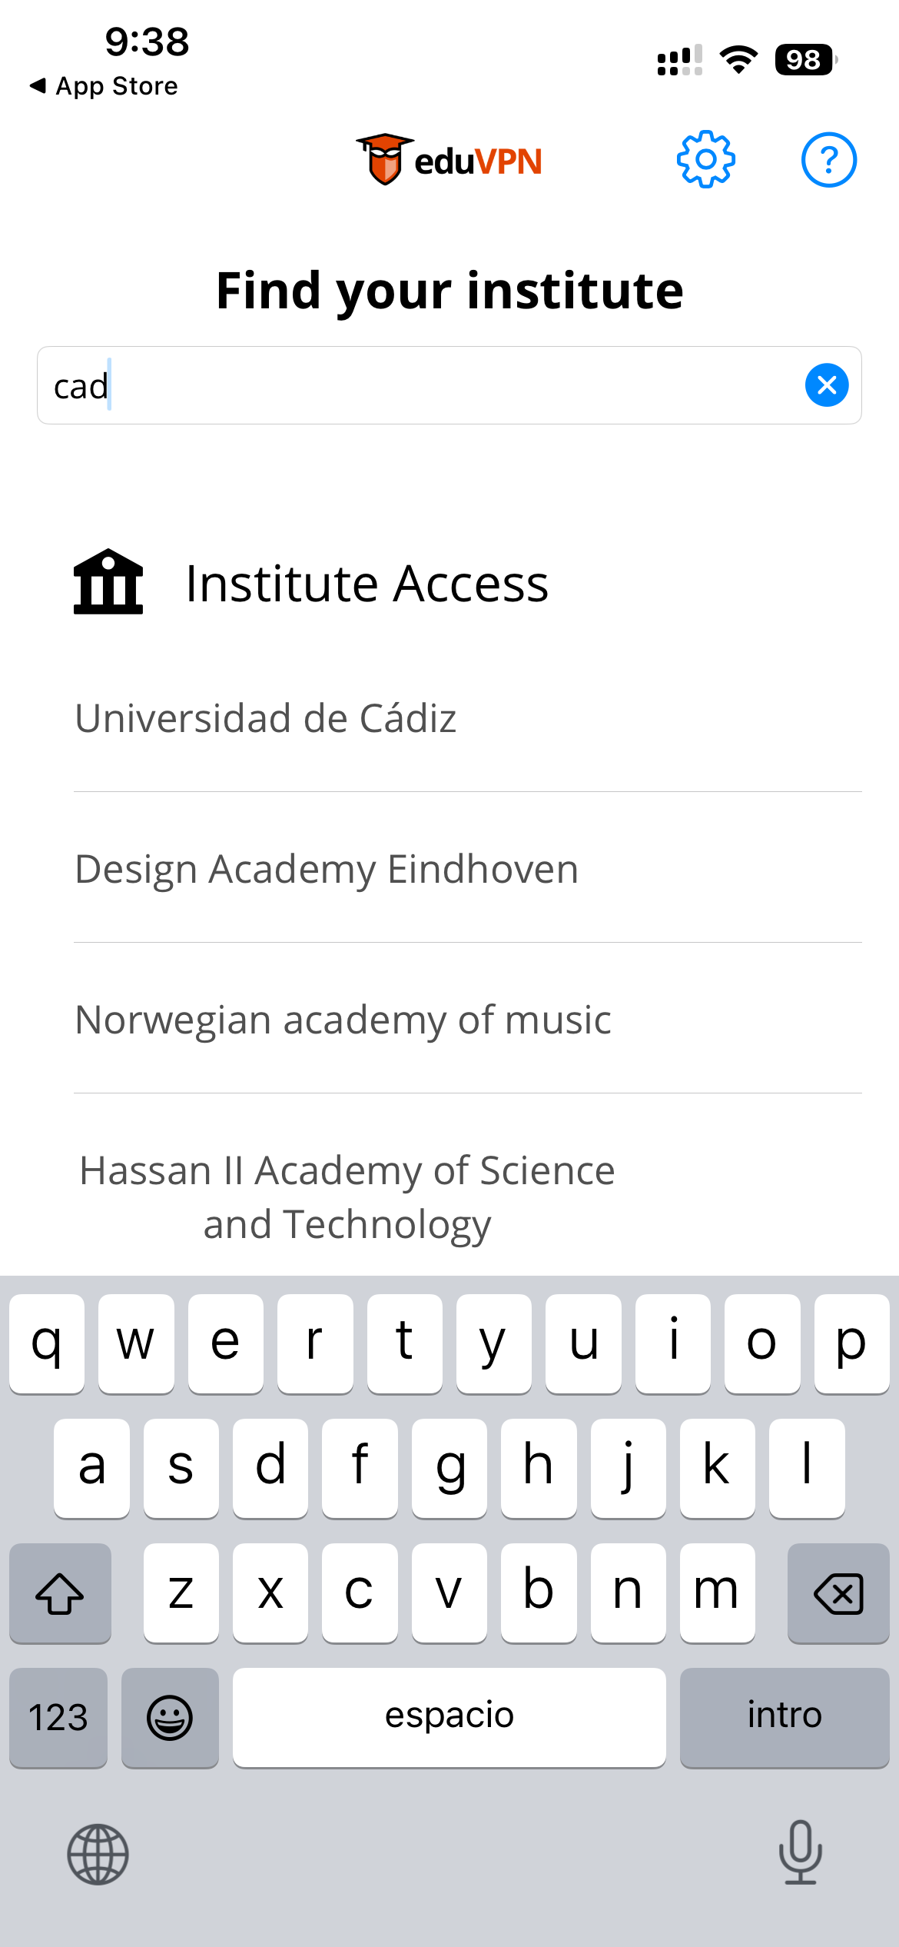Open the emoji keyboard

[x=170, y=1717]
